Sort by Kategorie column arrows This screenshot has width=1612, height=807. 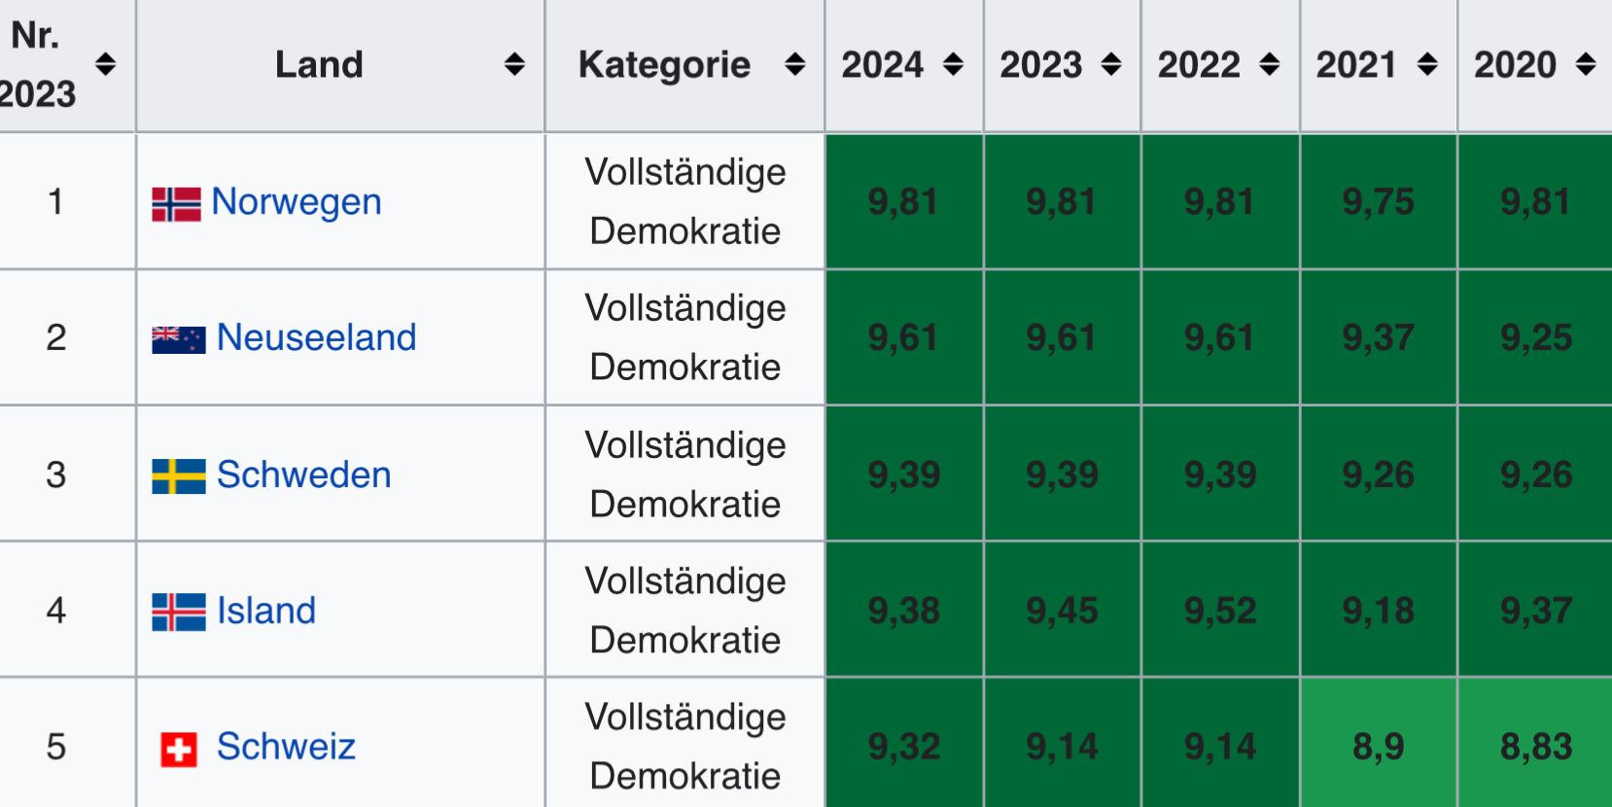[x=794, y=65]
